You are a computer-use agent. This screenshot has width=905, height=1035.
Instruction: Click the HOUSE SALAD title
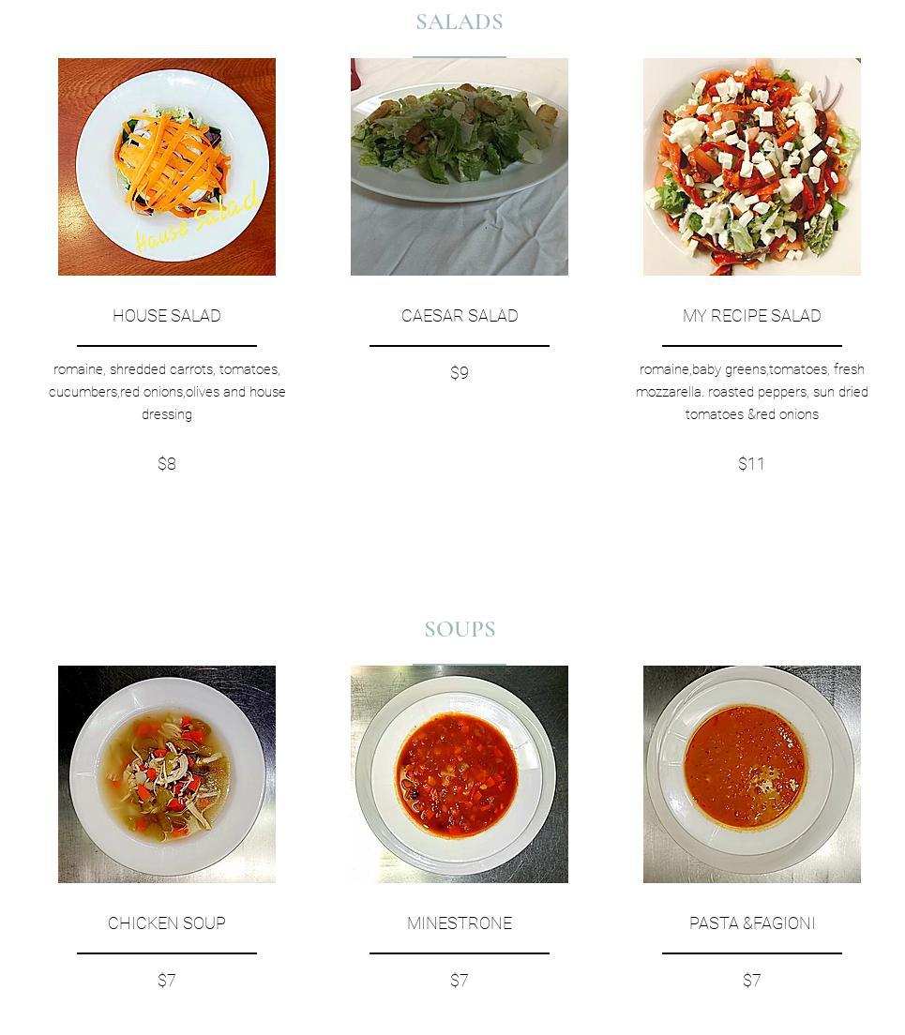coord(166,316)
